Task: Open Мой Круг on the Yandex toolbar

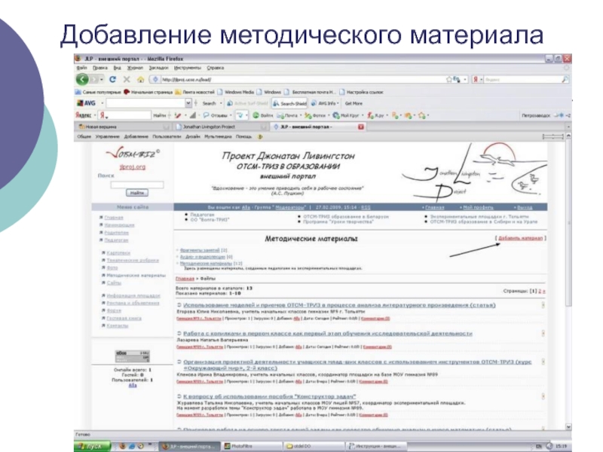Action: click(x=346, y=115)
